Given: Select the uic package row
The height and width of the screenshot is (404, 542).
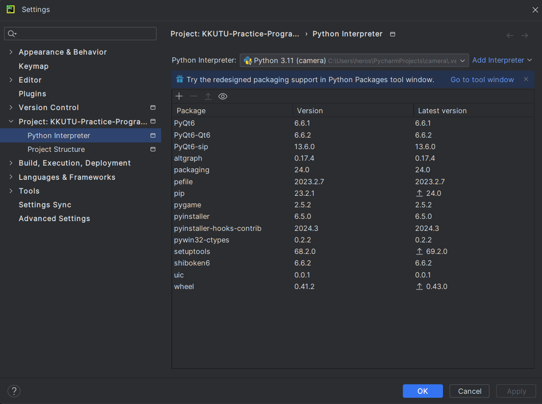Looking at the screenshot, I should pos(353,275).
